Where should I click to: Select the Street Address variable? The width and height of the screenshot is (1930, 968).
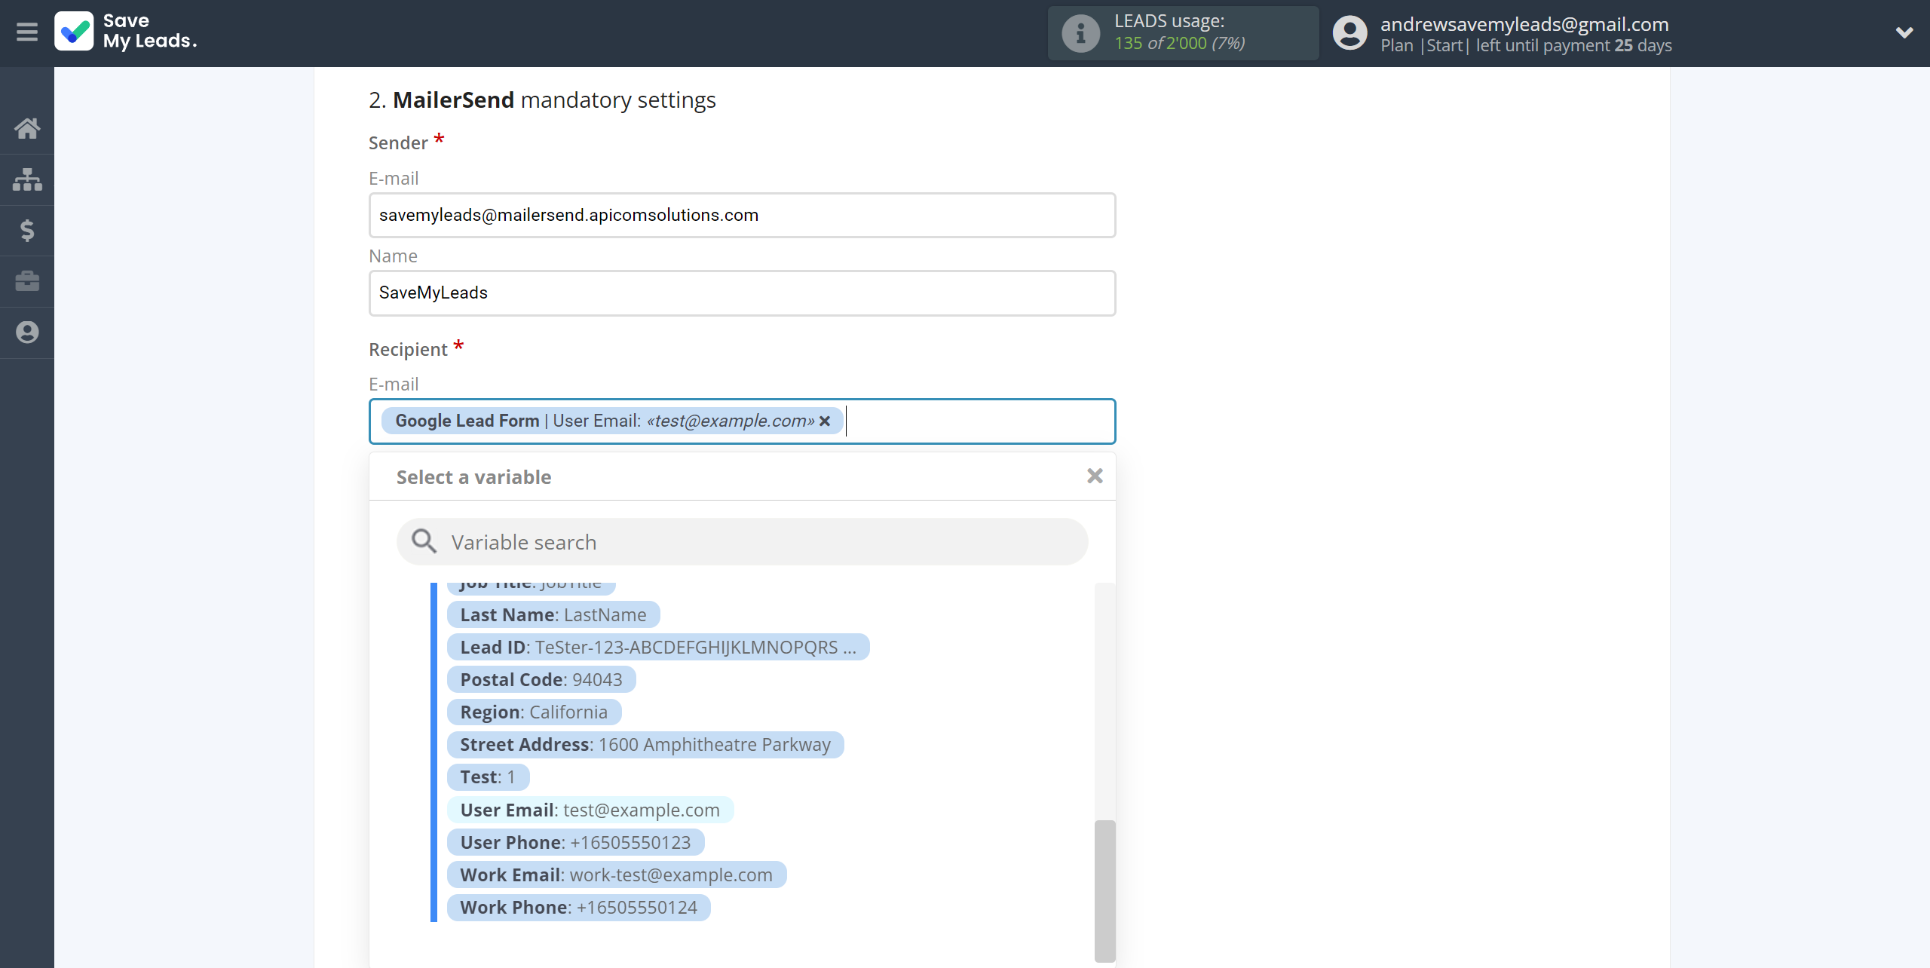645,744
